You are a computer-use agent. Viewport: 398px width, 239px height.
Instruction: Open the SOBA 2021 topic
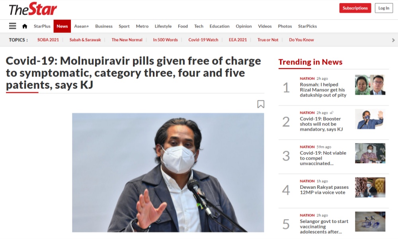point(48,40)
